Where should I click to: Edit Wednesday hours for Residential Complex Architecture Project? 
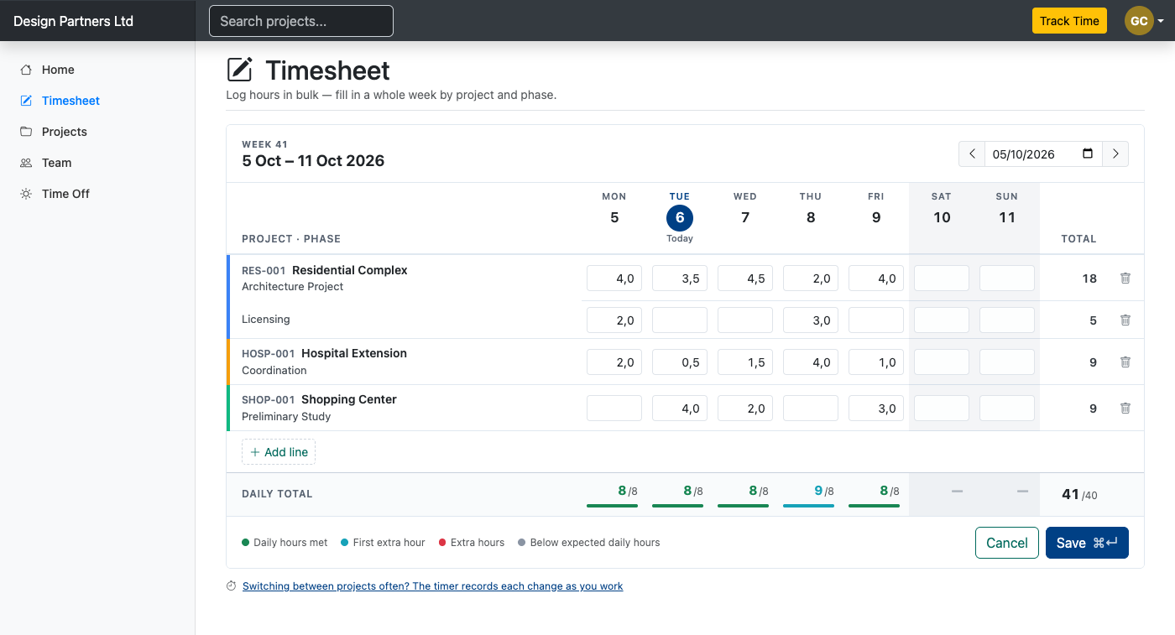click(745, 278)
